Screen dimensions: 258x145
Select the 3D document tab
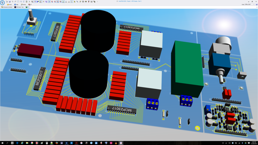(x=27, y=7)
